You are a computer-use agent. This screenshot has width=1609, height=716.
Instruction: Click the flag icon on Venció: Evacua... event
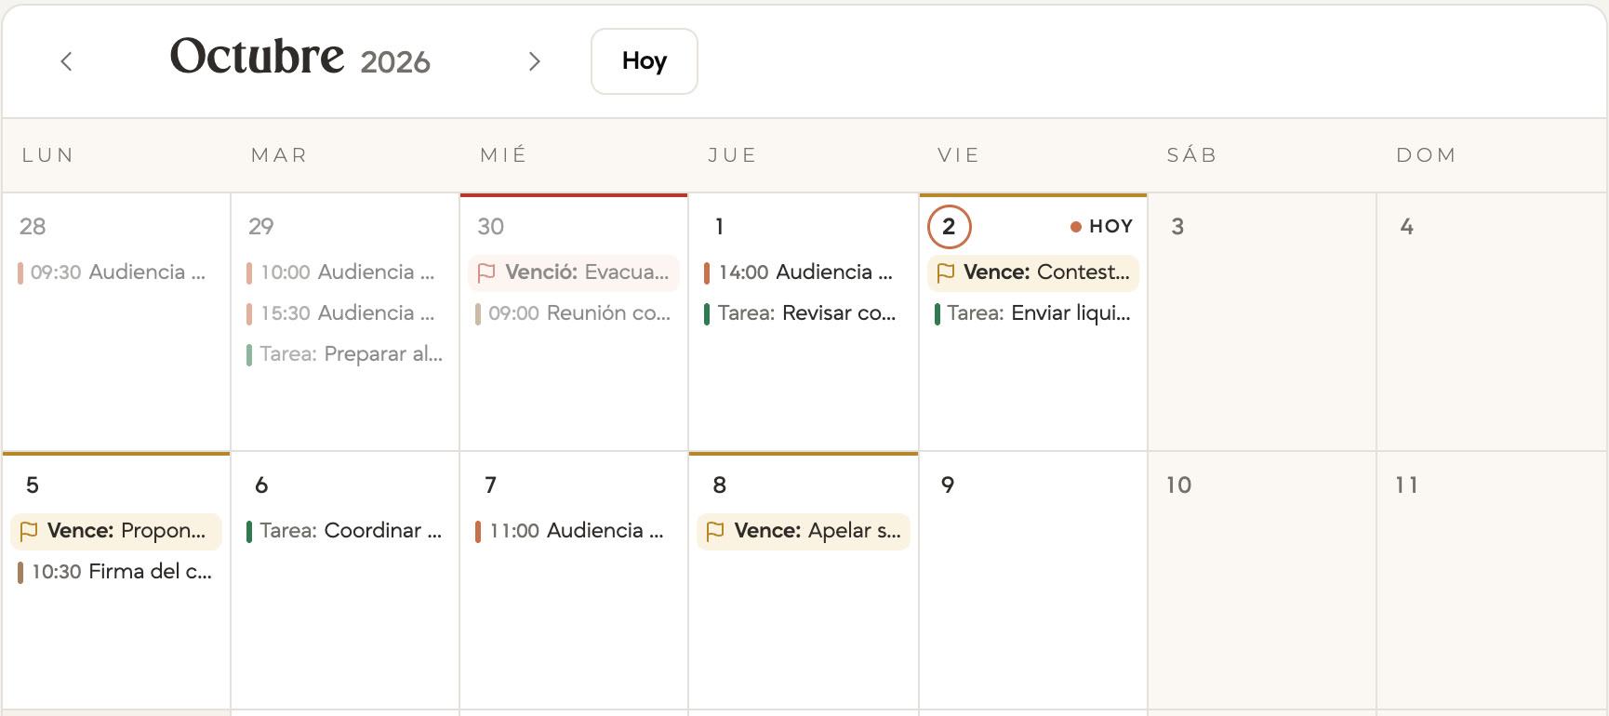click(x=486, y=272)
